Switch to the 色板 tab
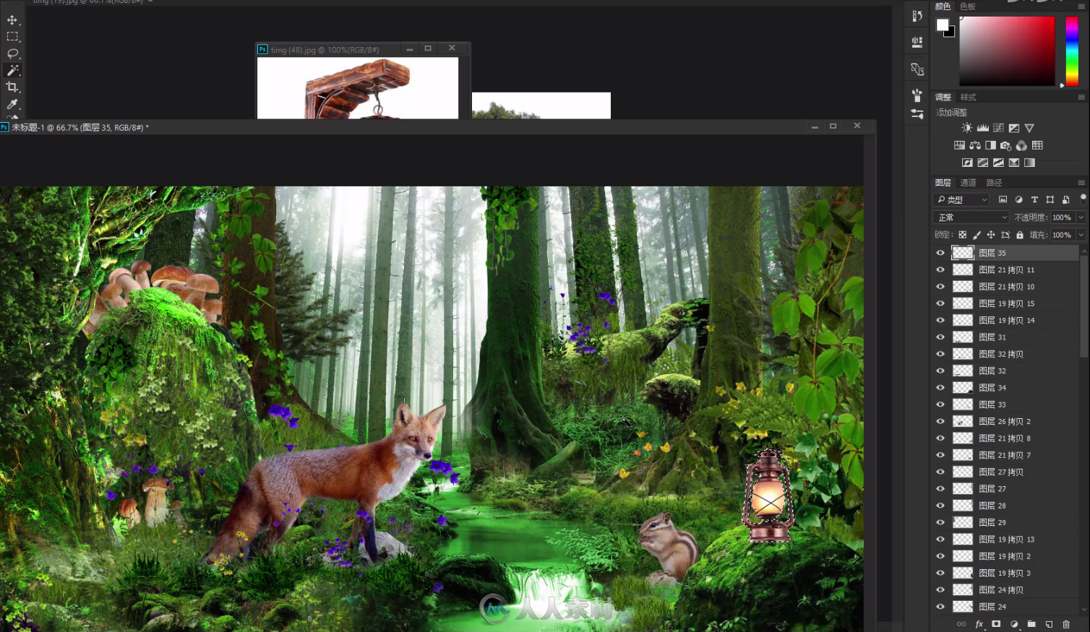This screenshot has width=1090, height=632. point(968,6)
